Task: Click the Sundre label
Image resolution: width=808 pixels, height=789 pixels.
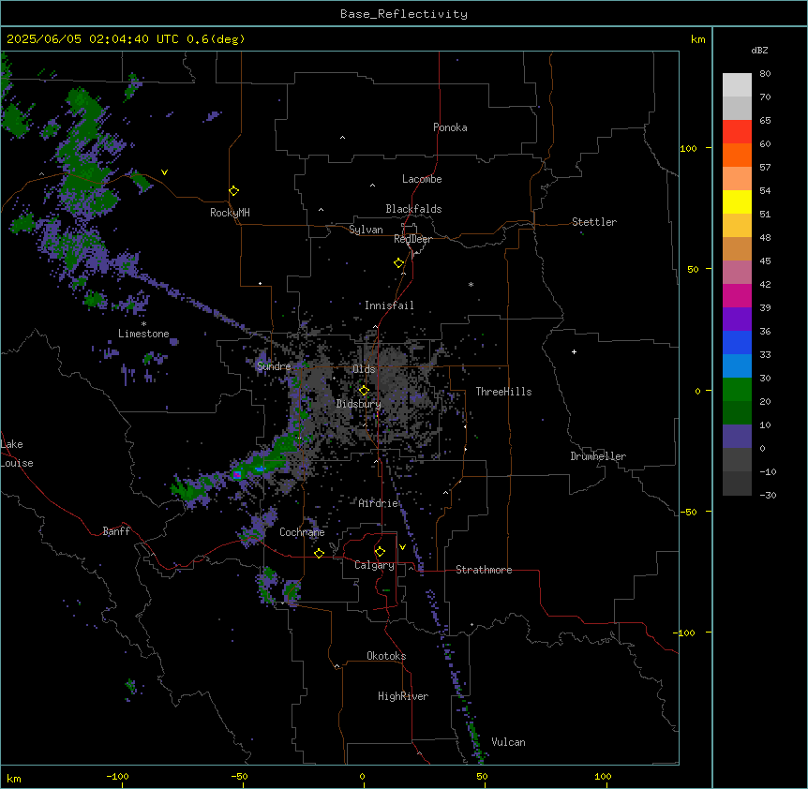Action: pos(274,366)
